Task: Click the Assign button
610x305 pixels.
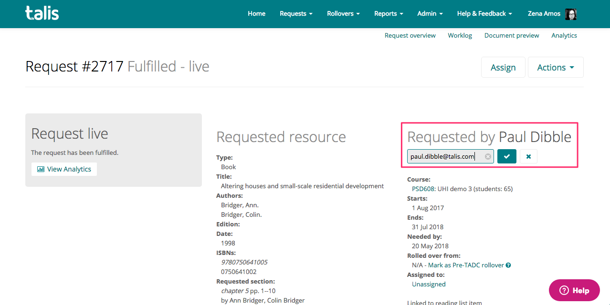Action: coord(503,67)
